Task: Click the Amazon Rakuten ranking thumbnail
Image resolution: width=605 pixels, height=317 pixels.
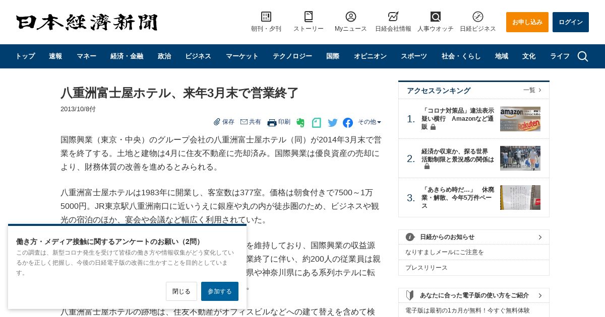Action: 520,119
